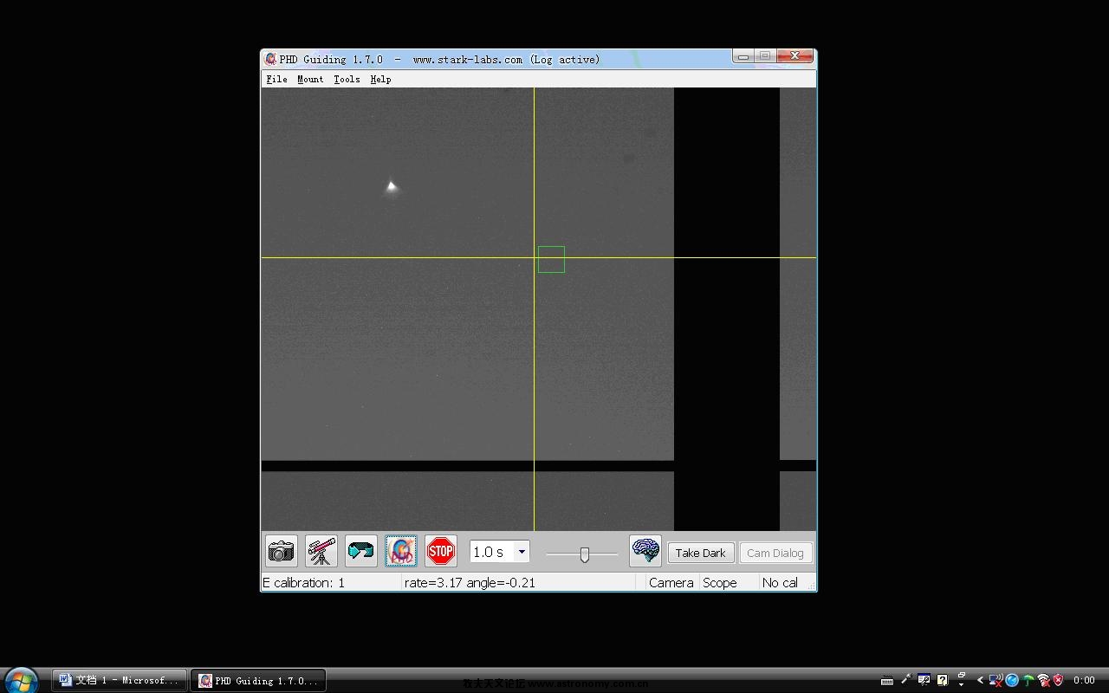Click the language bar help question icon
This screenshot has height=693, width=1109.
(x=943, y=680)
